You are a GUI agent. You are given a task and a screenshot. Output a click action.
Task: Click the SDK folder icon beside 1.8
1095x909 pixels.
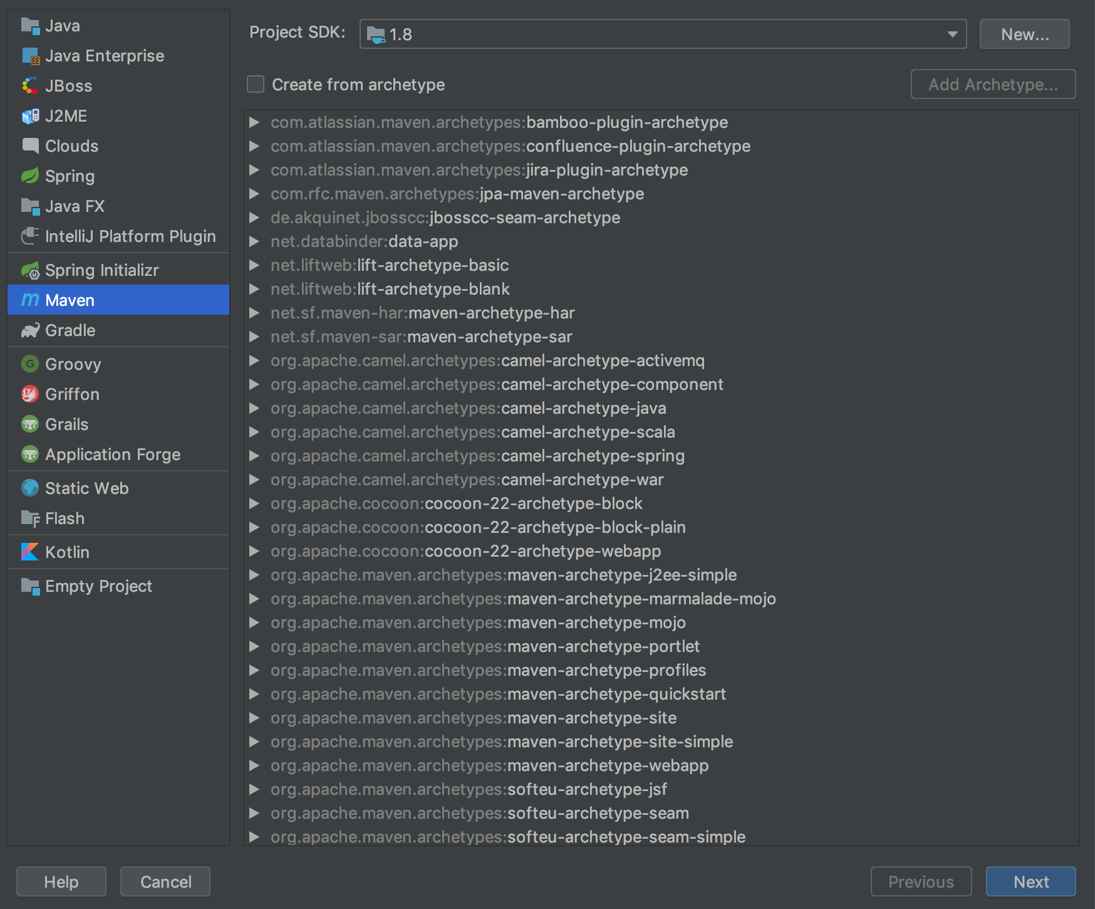coord(376,34)
